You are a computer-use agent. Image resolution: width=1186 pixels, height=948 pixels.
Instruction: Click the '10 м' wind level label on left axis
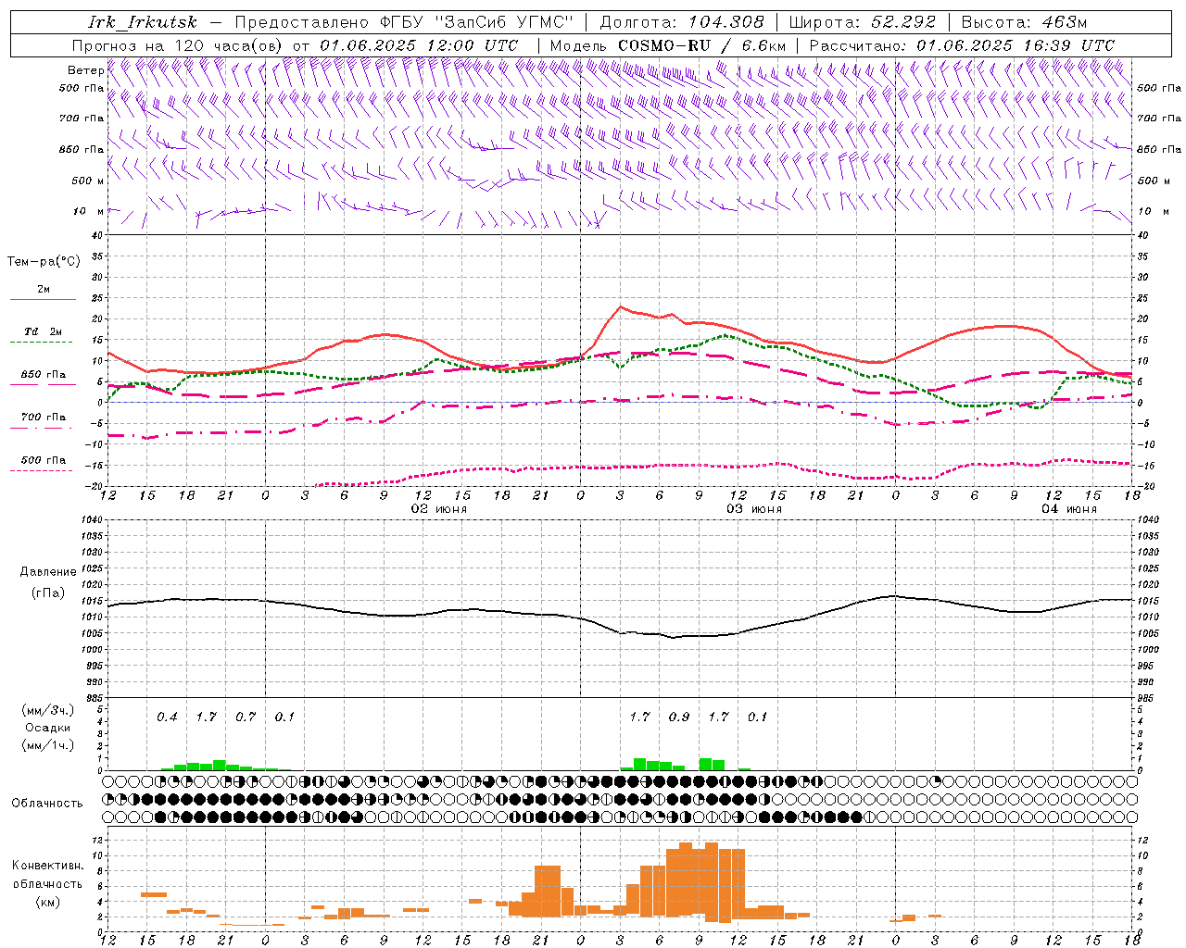pos(89,211)
